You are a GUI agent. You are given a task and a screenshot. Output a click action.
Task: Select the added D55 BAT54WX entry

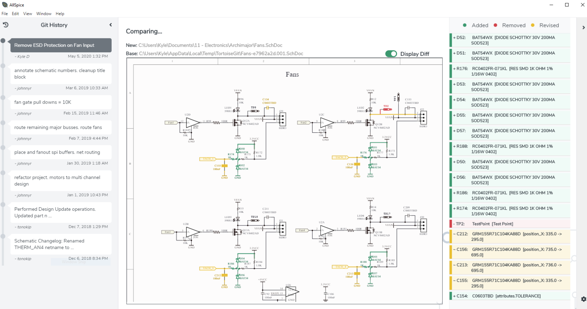point(510,118)
